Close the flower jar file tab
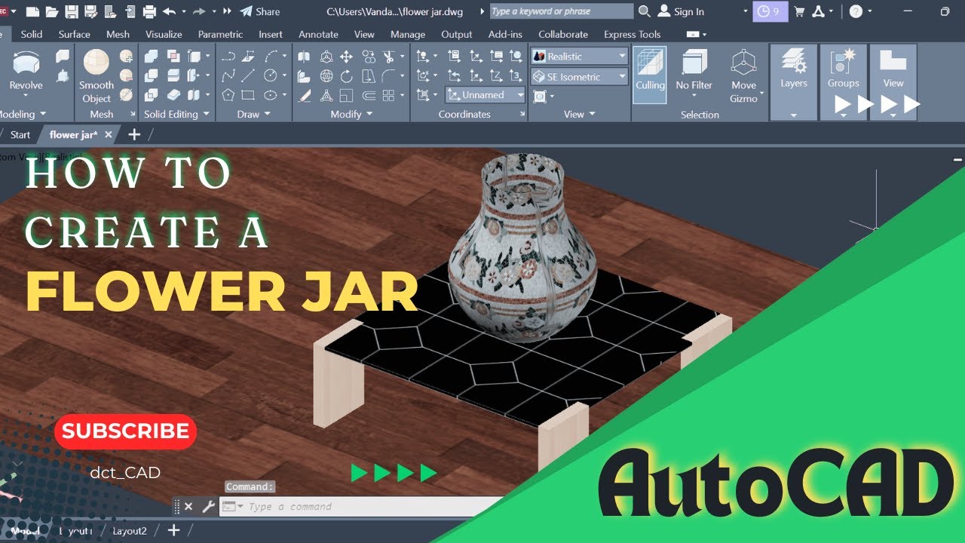This screenshot has width=965, height=543. [108, 135]
